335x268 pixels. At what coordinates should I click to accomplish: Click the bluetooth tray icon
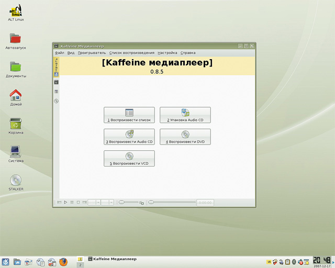pos(294,262)
